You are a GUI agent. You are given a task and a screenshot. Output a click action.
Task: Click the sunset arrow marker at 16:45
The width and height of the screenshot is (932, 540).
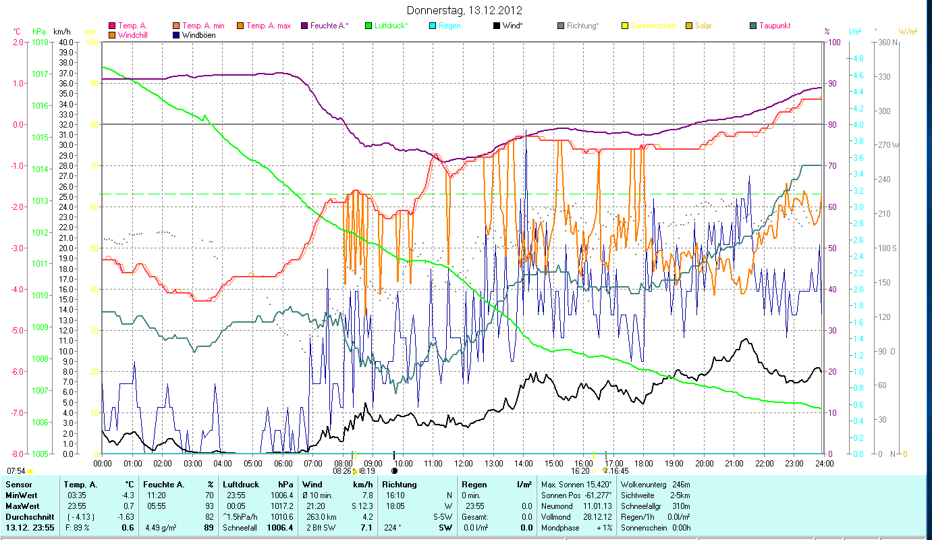(605, 470)
